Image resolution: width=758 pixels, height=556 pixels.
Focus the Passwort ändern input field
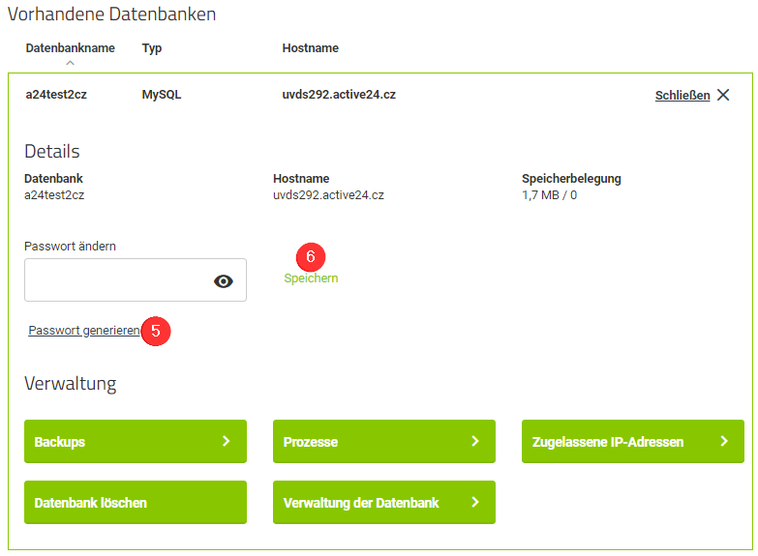coord(116,280)
